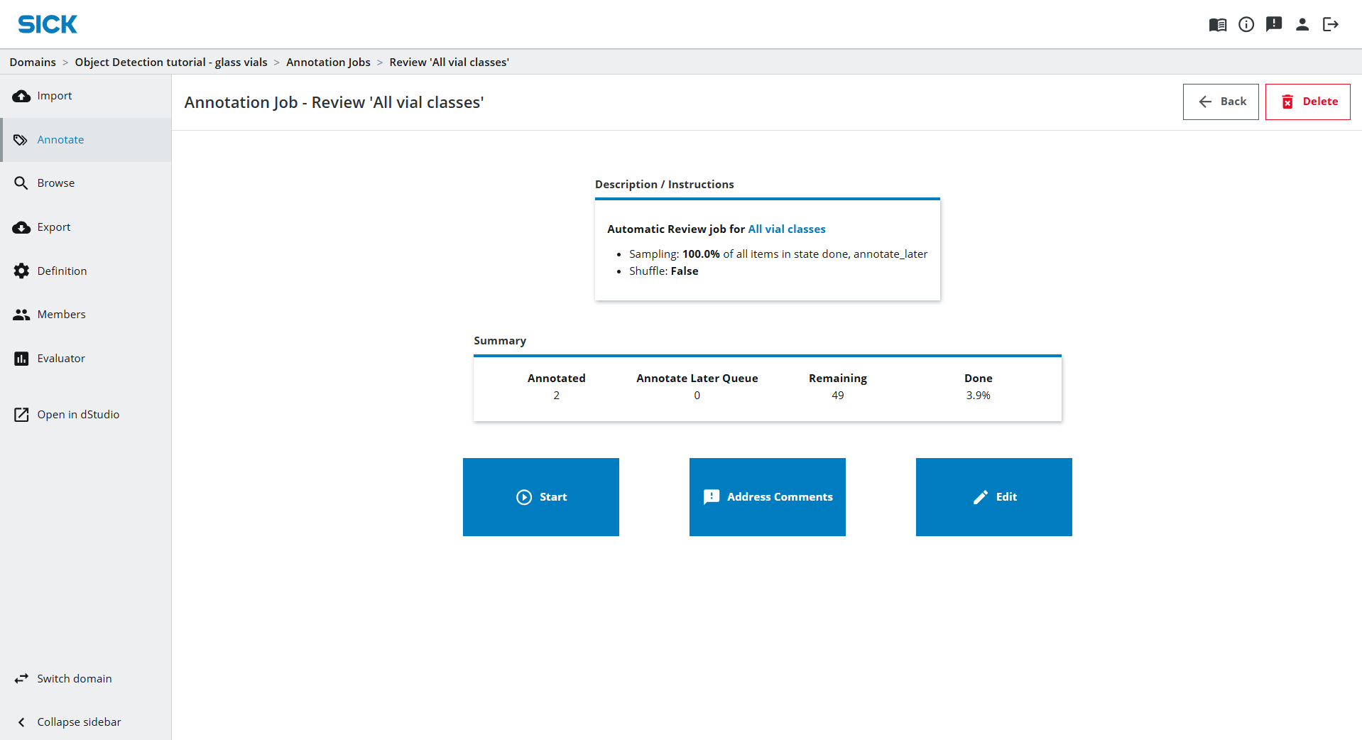1362x740 pixels.
Task: Go to Browse in sidebar
Action: (x=55, y=183)
